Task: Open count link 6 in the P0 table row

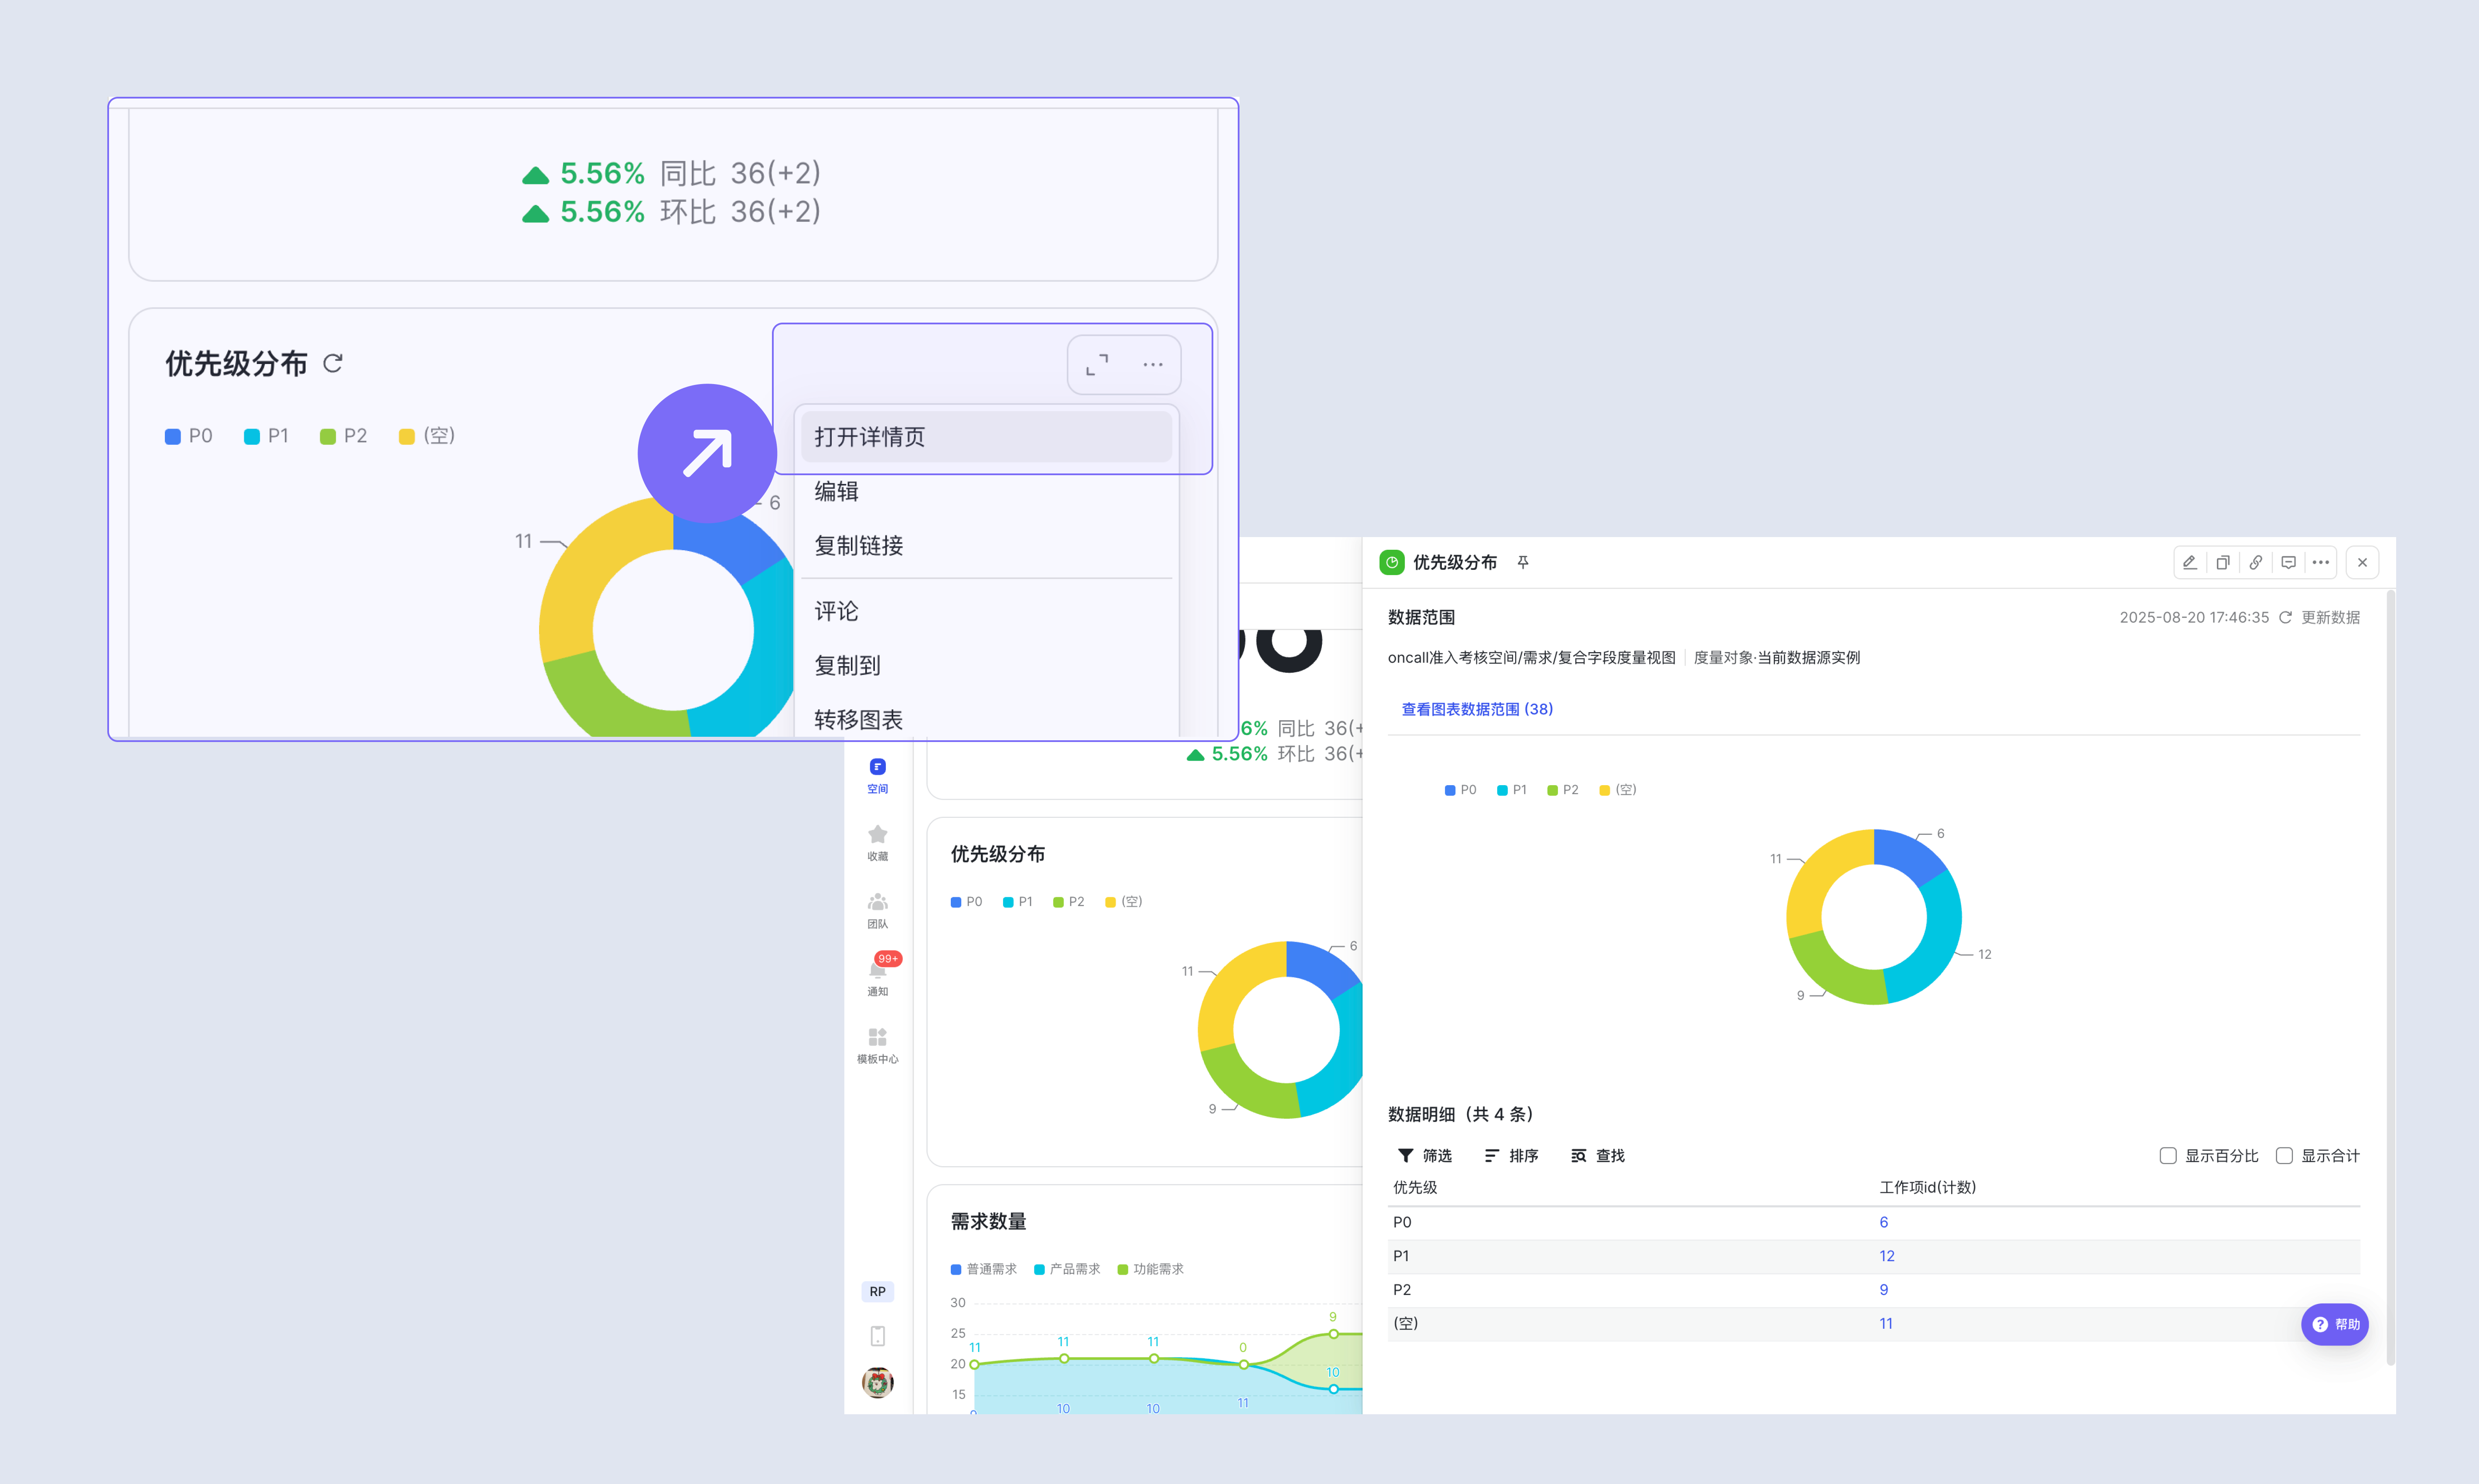Action: [1883, 1222]
